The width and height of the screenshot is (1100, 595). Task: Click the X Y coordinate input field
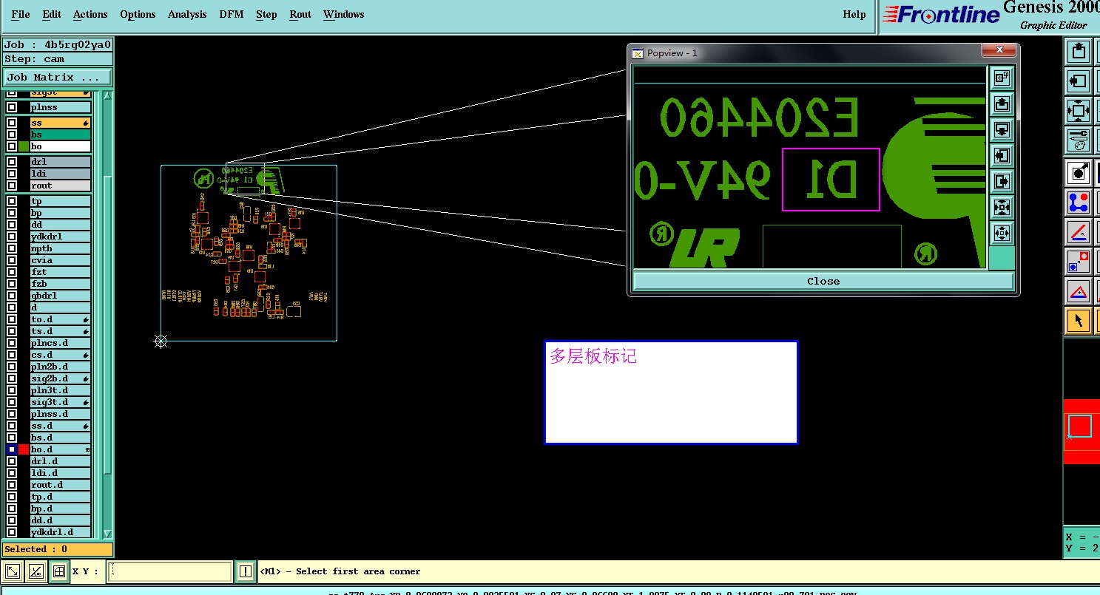[x=170, y=571]
